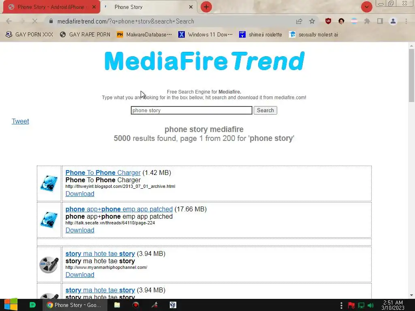
Task: Click the Tweet link
Action: 20,121
